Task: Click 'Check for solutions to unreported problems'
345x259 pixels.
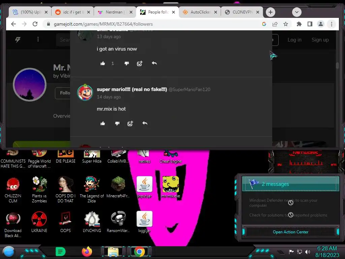Action: (x=288, y=215)
